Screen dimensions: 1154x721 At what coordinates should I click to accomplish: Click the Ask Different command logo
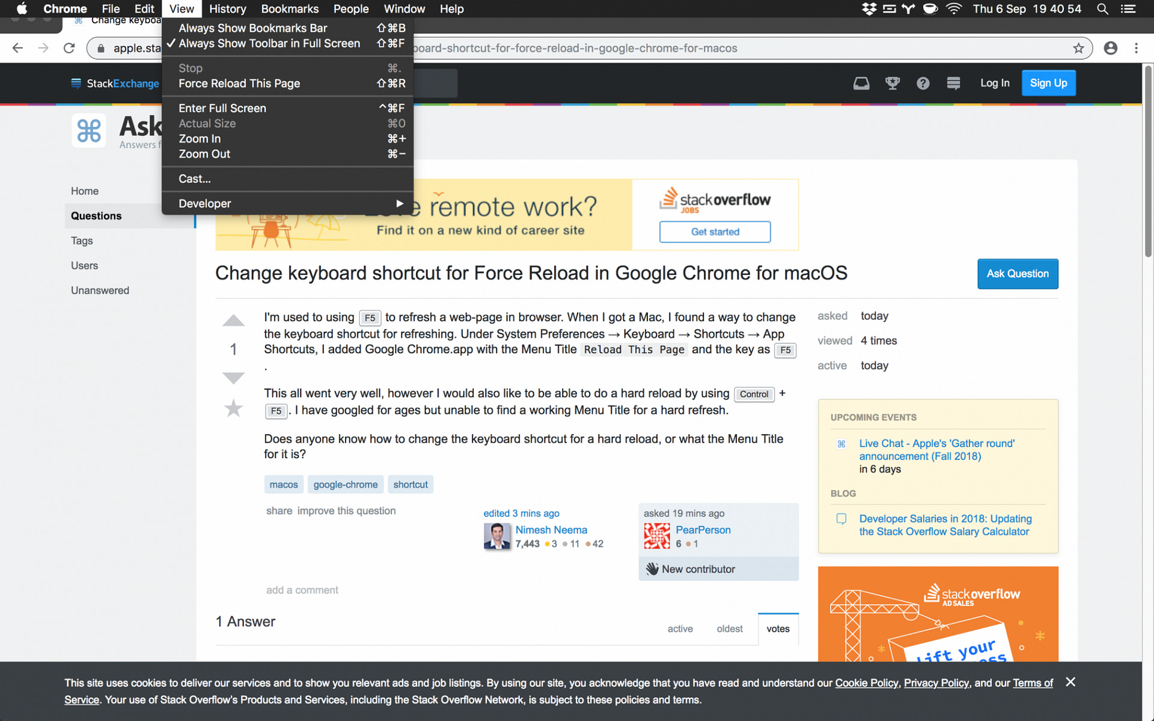[89, 130]
